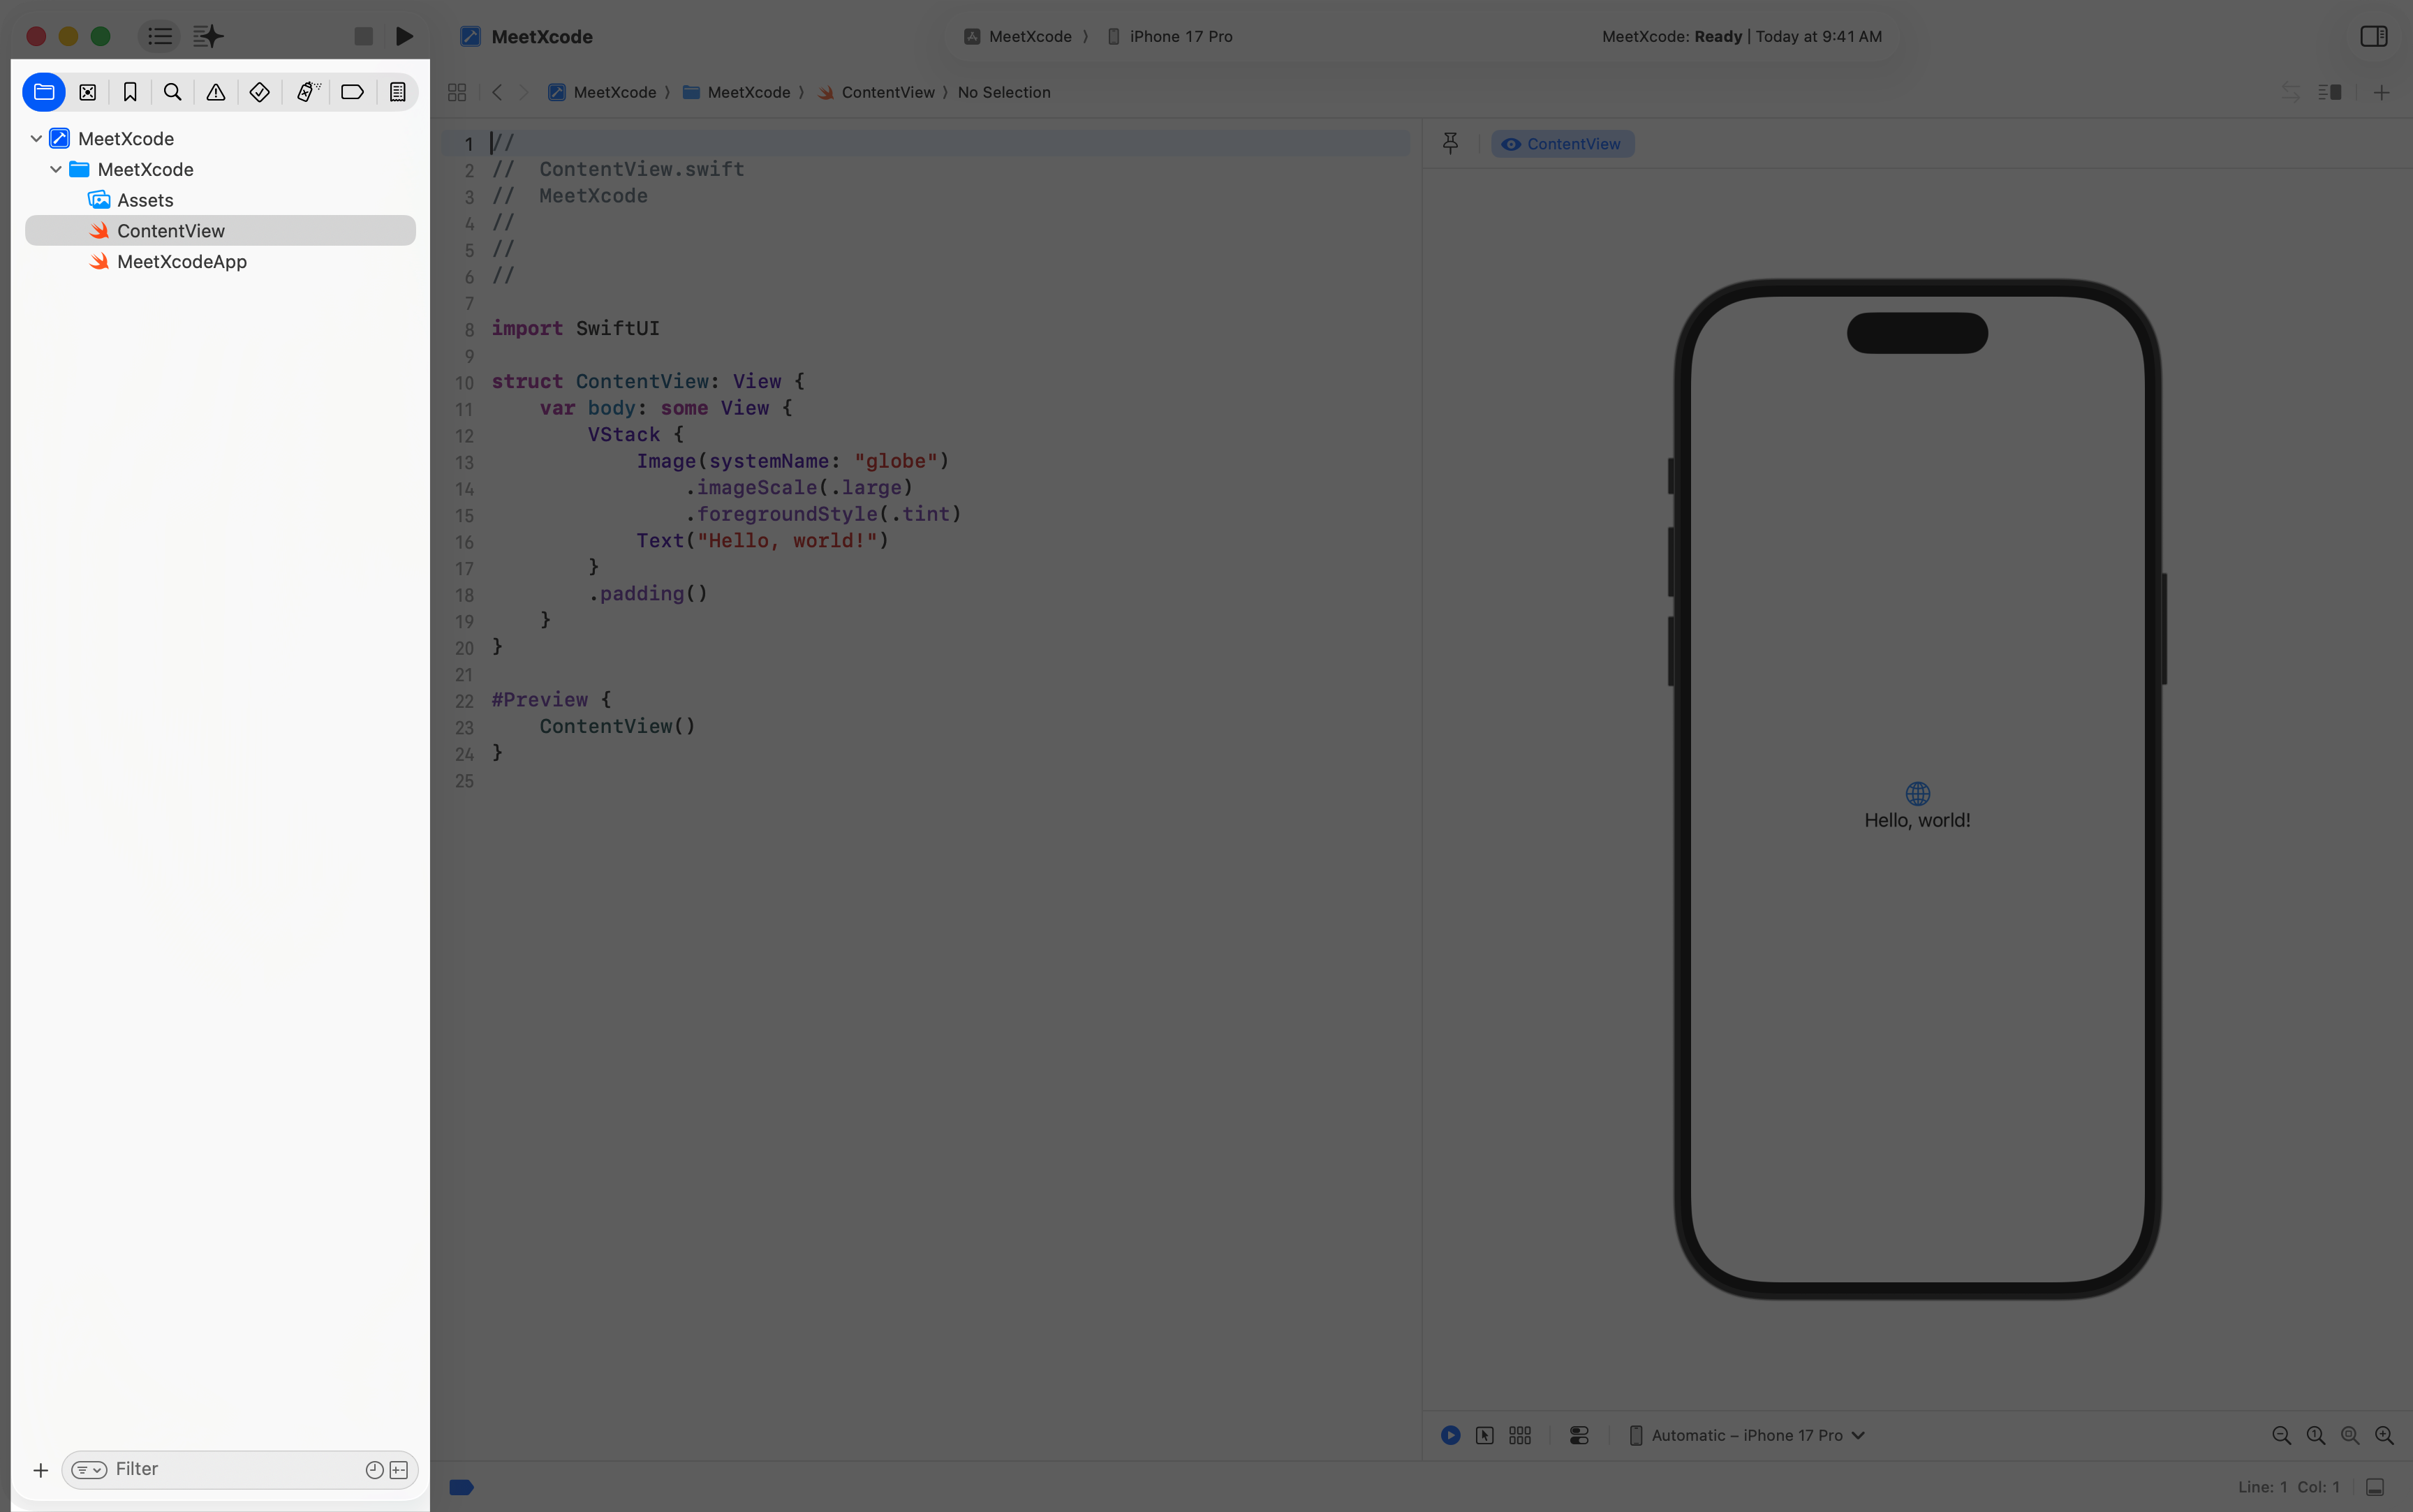Toggle the right inspector sidebar

2373,36
